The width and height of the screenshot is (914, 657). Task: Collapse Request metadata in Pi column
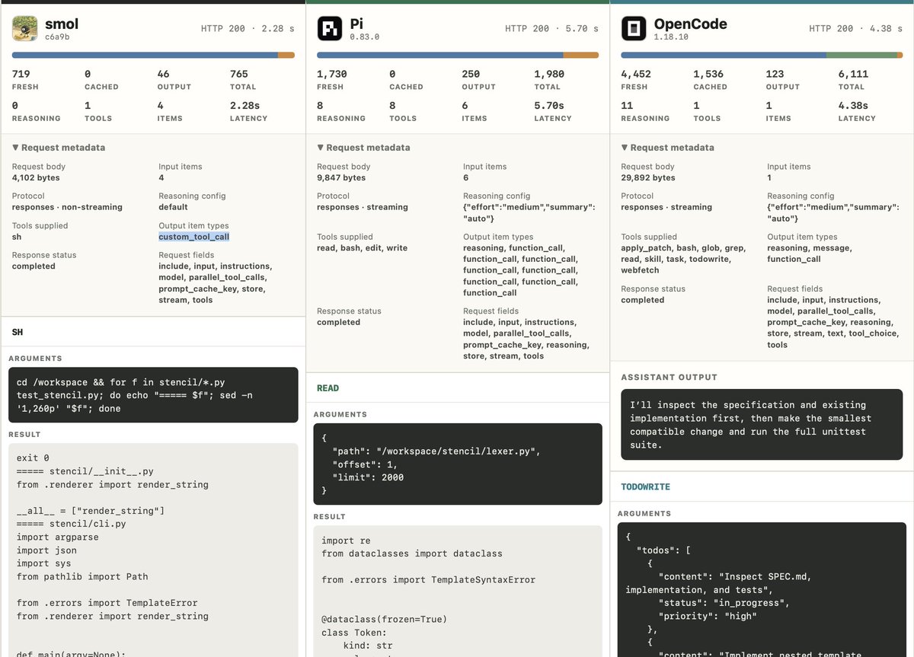pos(363,148)
